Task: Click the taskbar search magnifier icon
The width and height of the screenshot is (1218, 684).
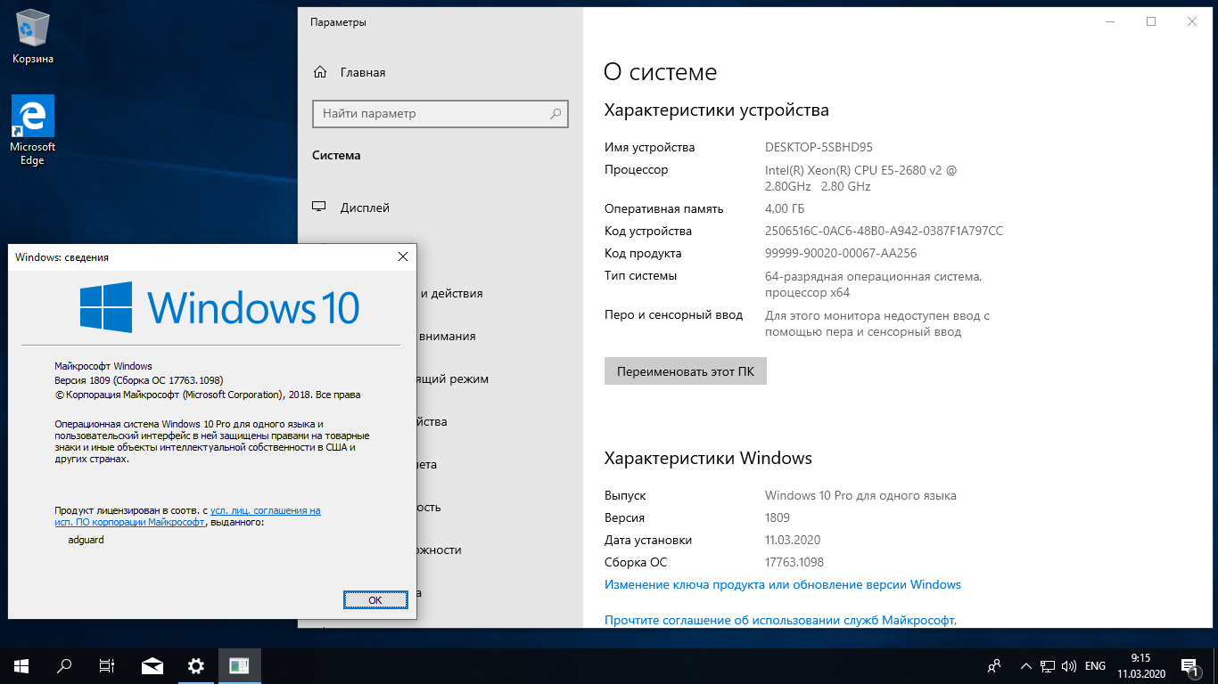Action: click(64, 665)
